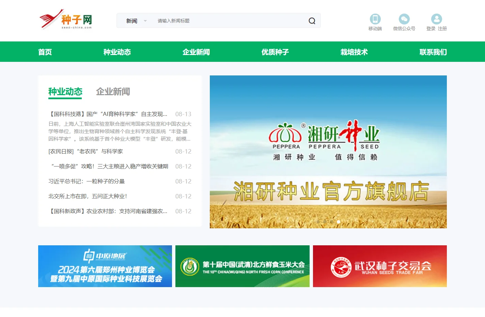The image size is (485, 317).
Task: Click the user avatar icon
Action: [436, 19]
